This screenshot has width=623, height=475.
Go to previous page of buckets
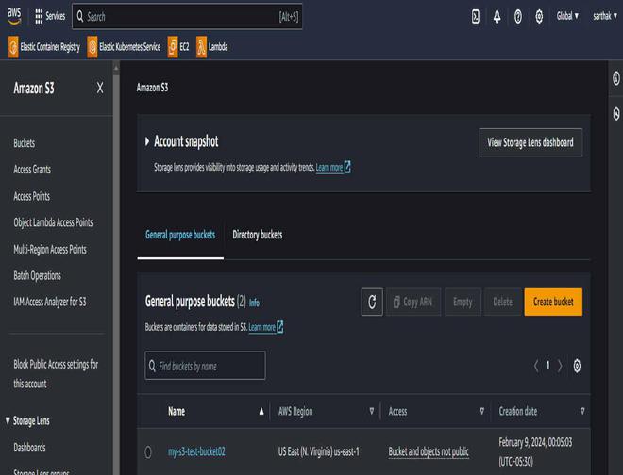click(536, 366)
